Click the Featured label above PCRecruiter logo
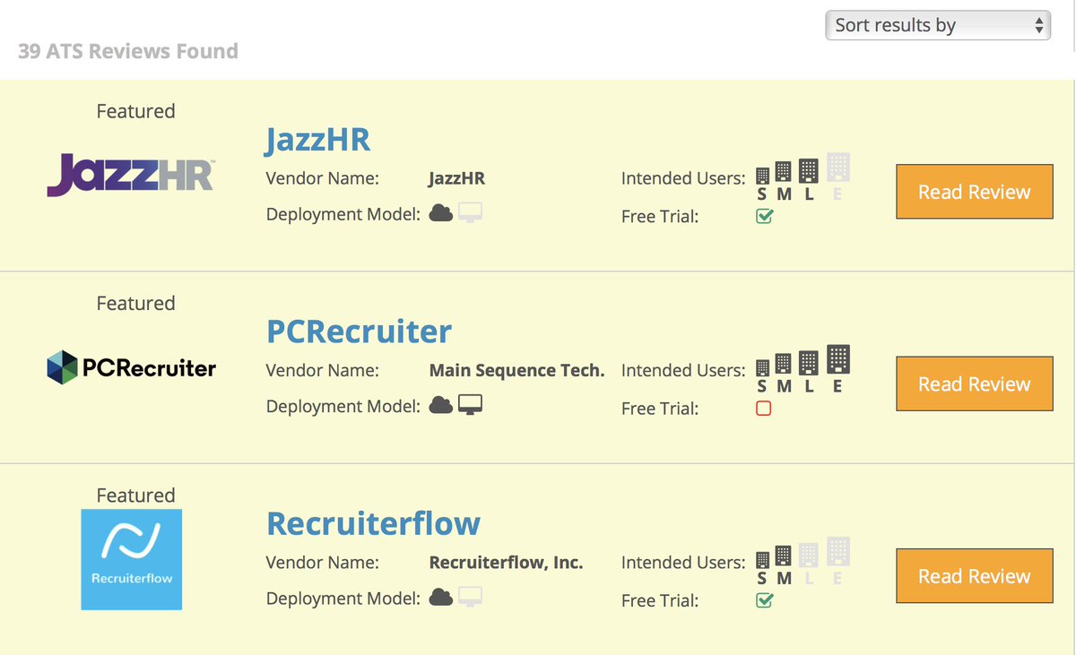 135,303
